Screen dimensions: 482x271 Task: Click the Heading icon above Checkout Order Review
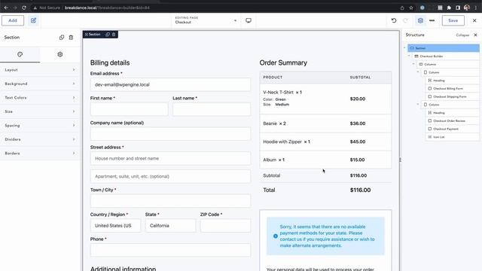430,113
